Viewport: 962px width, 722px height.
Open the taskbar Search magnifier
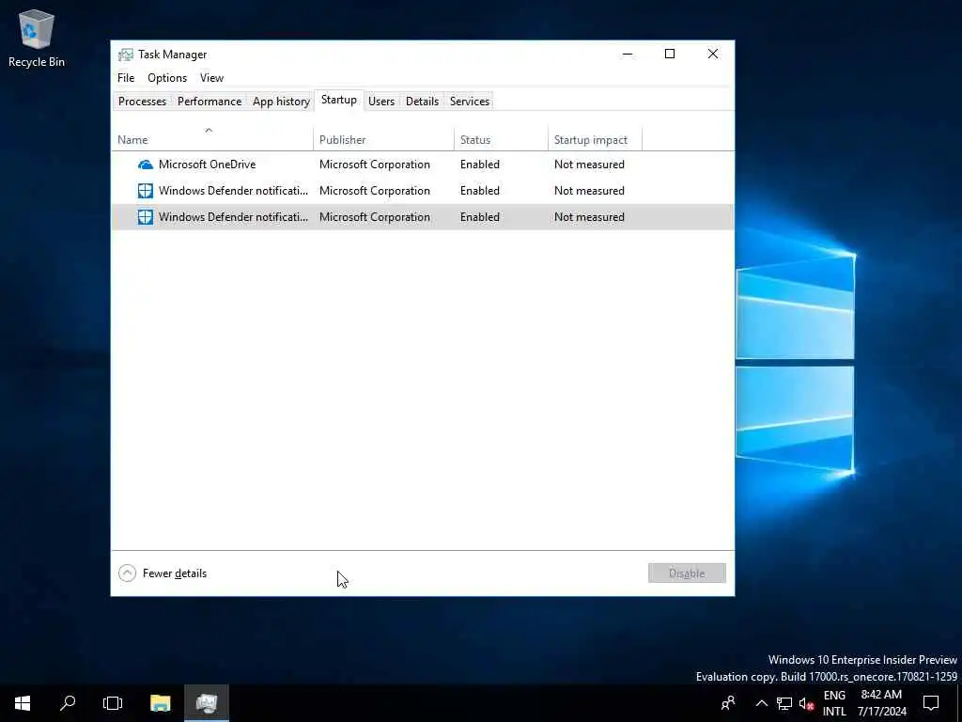coord(68,703)
